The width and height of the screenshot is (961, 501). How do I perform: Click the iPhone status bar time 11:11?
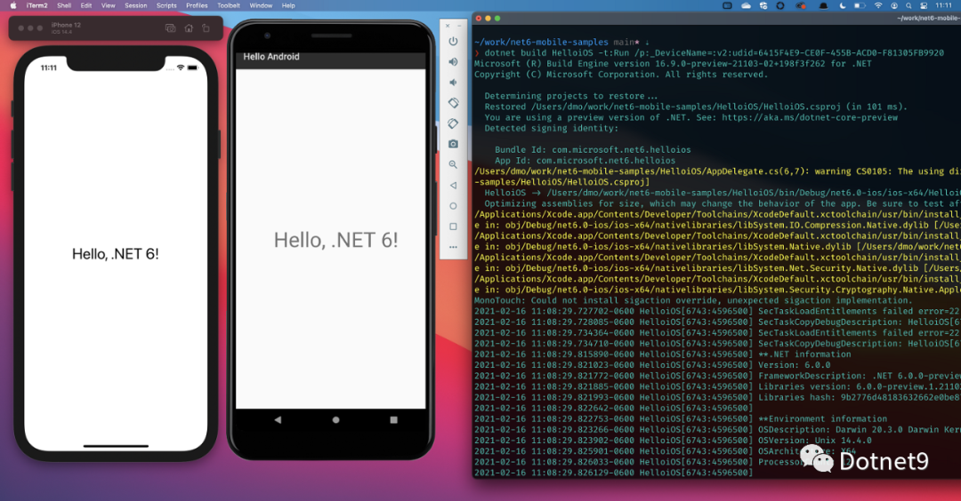coord(48,68)
